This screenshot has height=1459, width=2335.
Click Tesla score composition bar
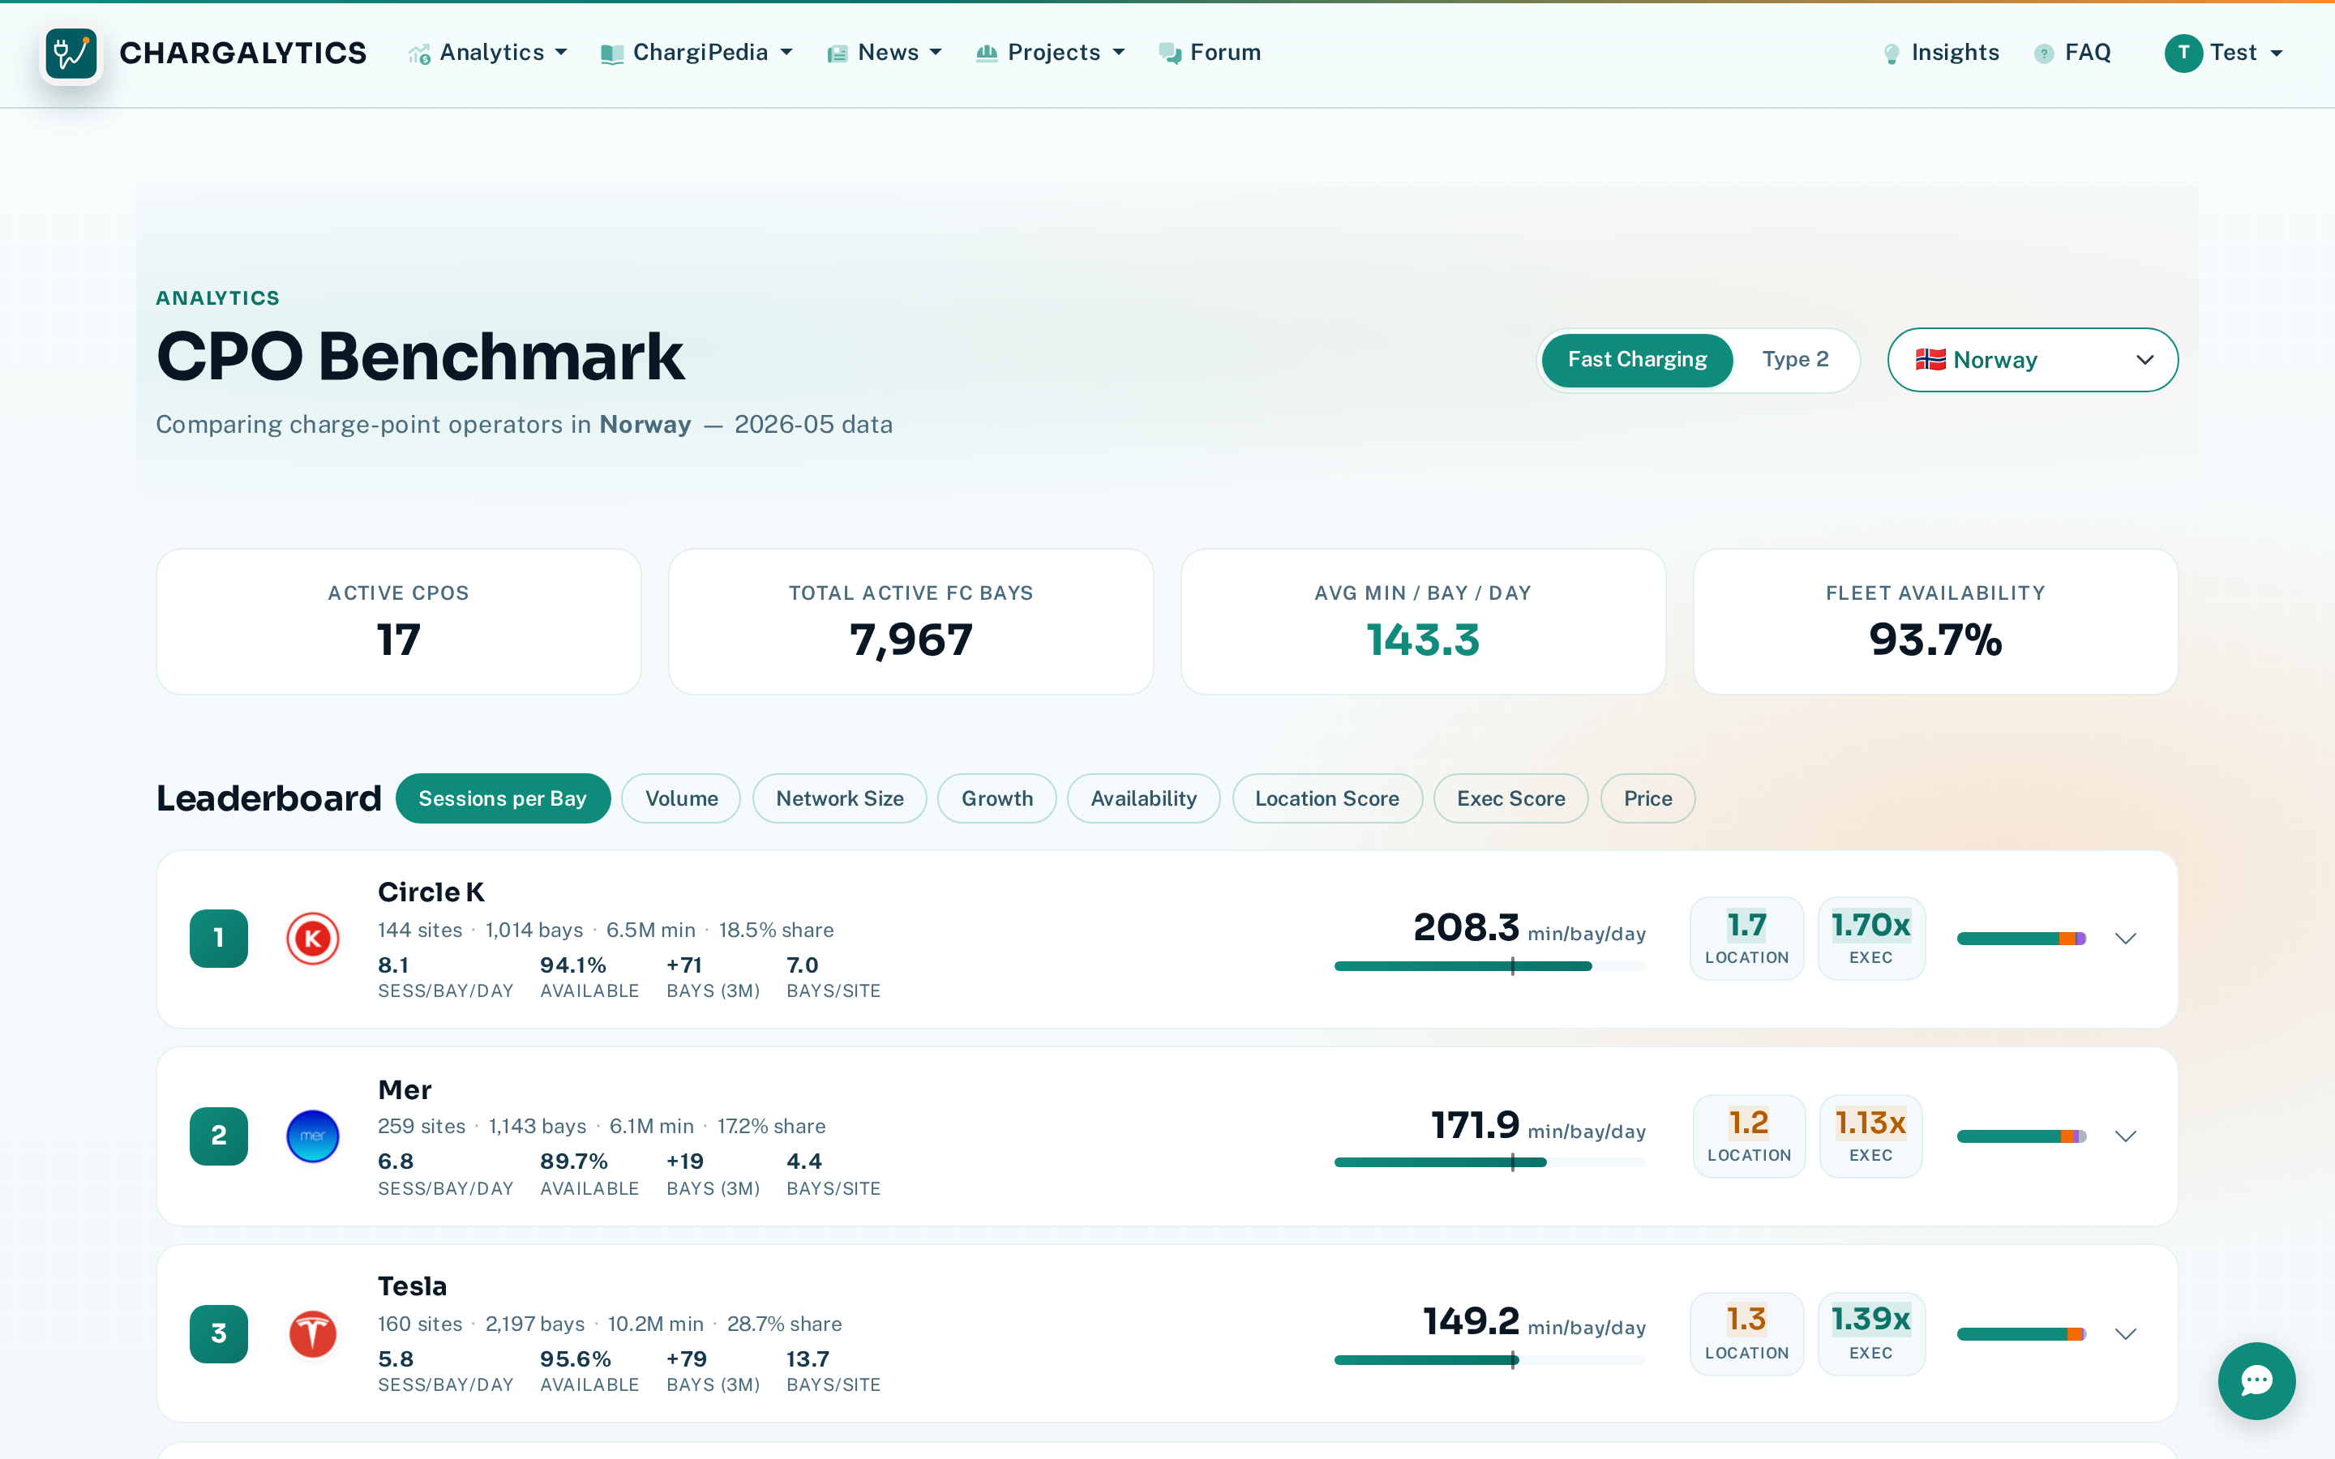pos(2021,1333)
